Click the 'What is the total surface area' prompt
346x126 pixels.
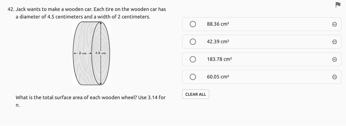pyautogui.click(x=90, y=97)
